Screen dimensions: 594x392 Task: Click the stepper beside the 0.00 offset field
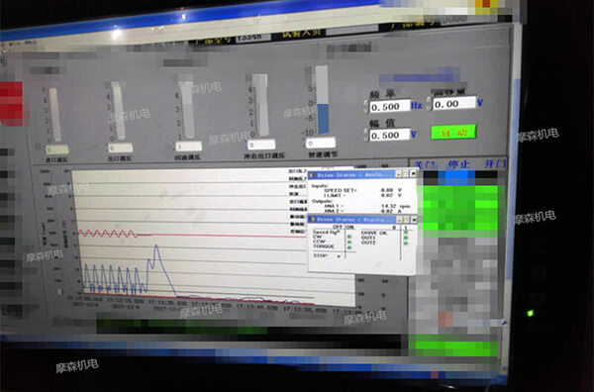(430, 104)
